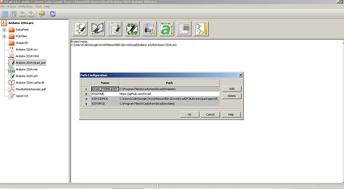The height and width of the screenshot is (189, 344).
Task: Open the footprint editor icon
Action: coord(132,29)
